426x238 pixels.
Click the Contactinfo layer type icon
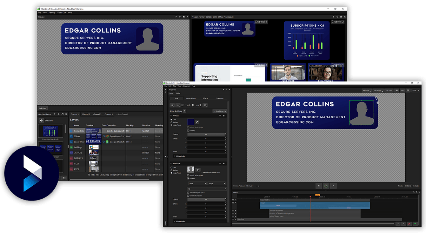71,131
